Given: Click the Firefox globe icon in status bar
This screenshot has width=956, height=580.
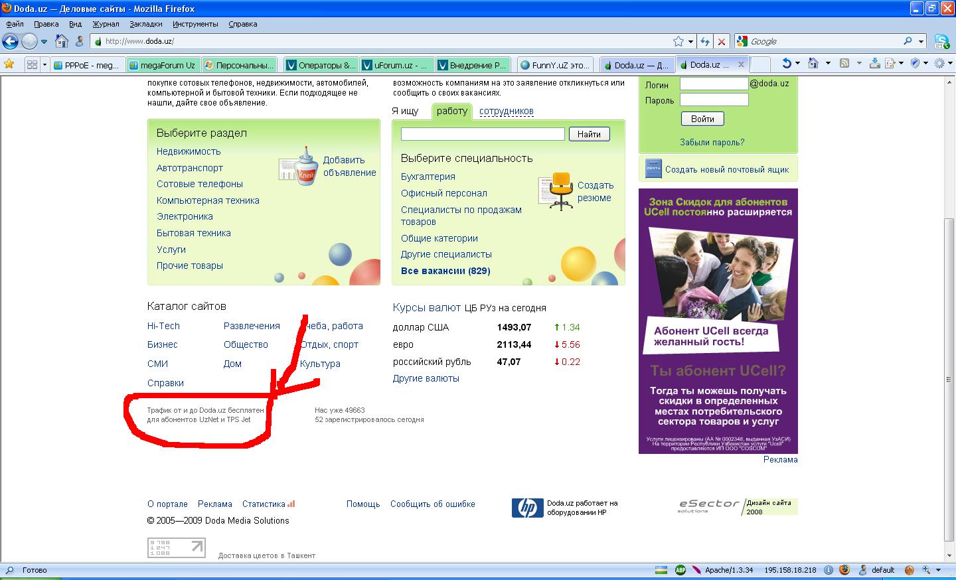Looking at the screenshot, I should [844, 570].
